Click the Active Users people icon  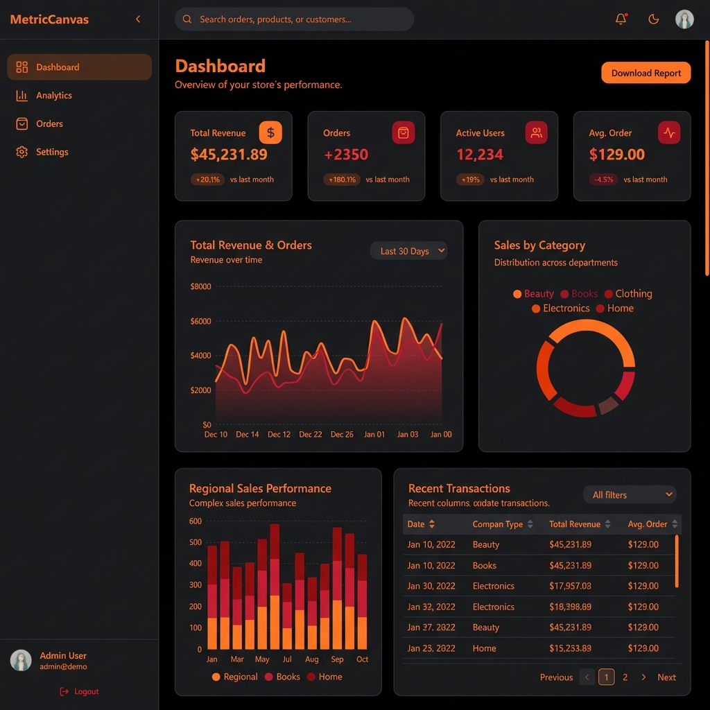pos(536,132)
